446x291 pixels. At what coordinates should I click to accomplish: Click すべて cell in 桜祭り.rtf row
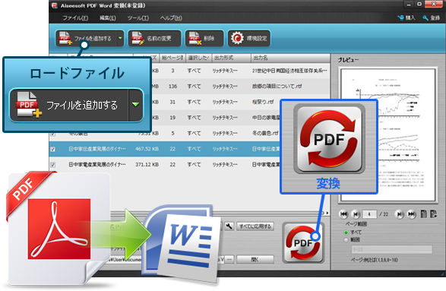point(194,102)
